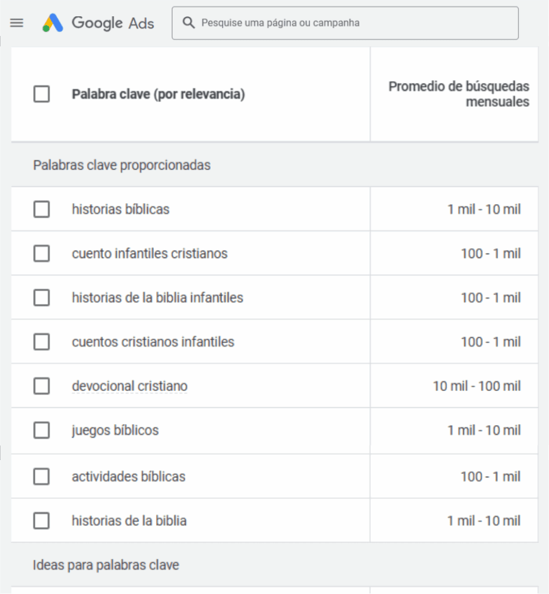Image resolution: width=549 pixels, height=594 pixels.
Task: Select the "cuento infantiles cristianos" checkbox
Action: [x=42, y=253]
